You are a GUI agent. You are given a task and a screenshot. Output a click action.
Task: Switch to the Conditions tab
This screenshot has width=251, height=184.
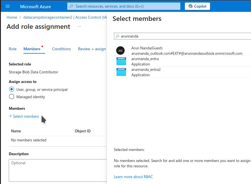(61, 49)
